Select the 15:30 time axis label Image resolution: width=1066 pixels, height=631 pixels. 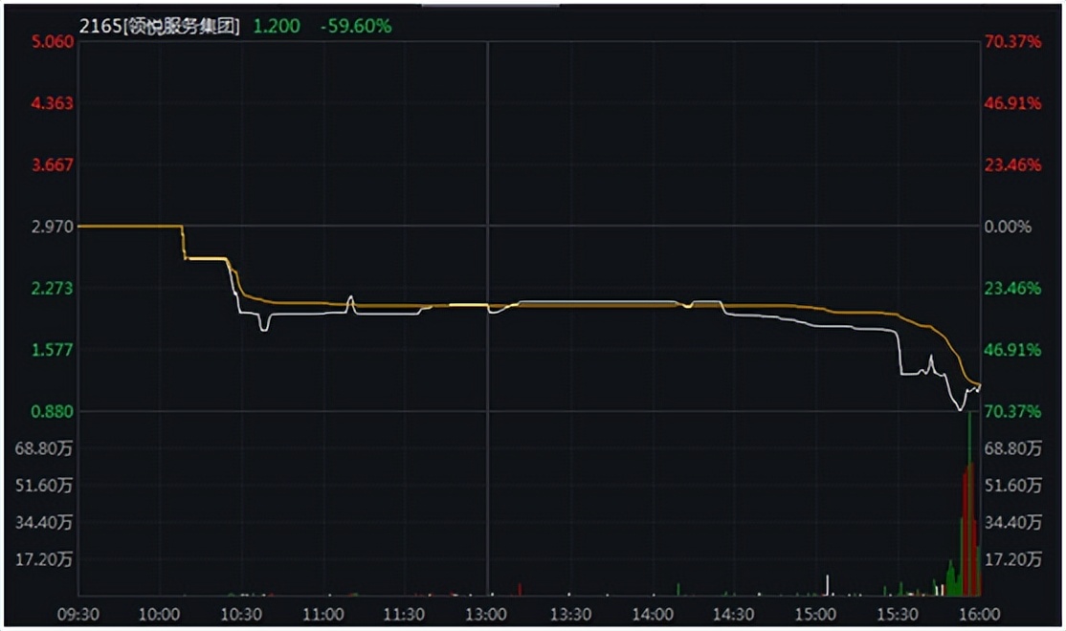tap(897, 613)
